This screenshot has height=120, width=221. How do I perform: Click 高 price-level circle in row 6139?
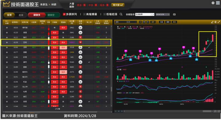click(80, 42)
